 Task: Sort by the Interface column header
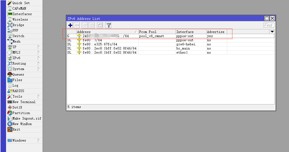191,32
